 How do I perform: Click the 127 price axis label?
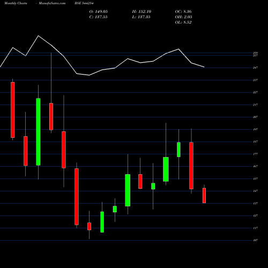tap(255, 215)
